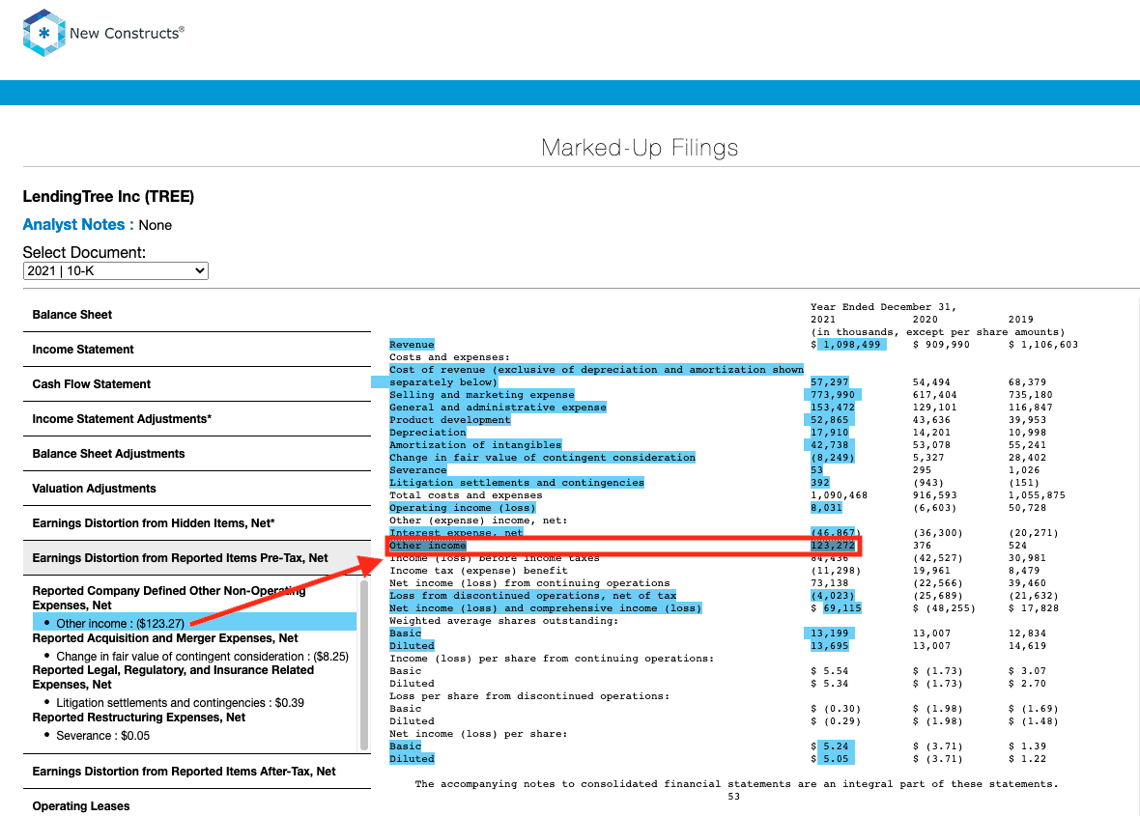Click the Marked-Up Filings page heading
This screenshot has height=816, width=1140.
click(x=640, y=148)
